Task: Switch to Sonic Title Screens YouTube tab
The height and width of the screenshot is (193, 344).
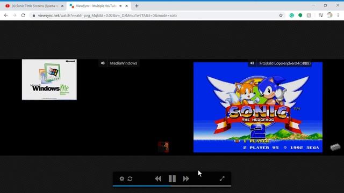Action: tap(34, 6)
